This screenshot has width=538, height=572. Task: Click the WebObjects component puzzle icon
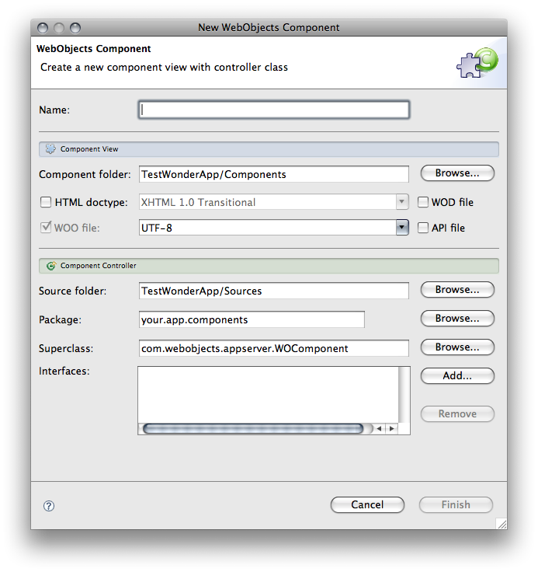click(477, 63)
